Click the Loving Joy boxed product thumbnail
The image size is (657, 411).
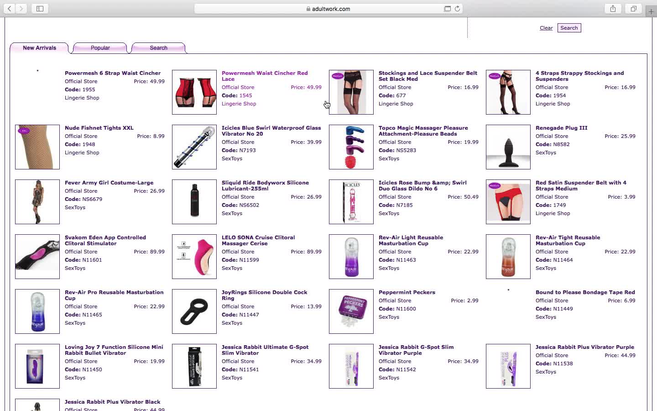pos(37,366)
